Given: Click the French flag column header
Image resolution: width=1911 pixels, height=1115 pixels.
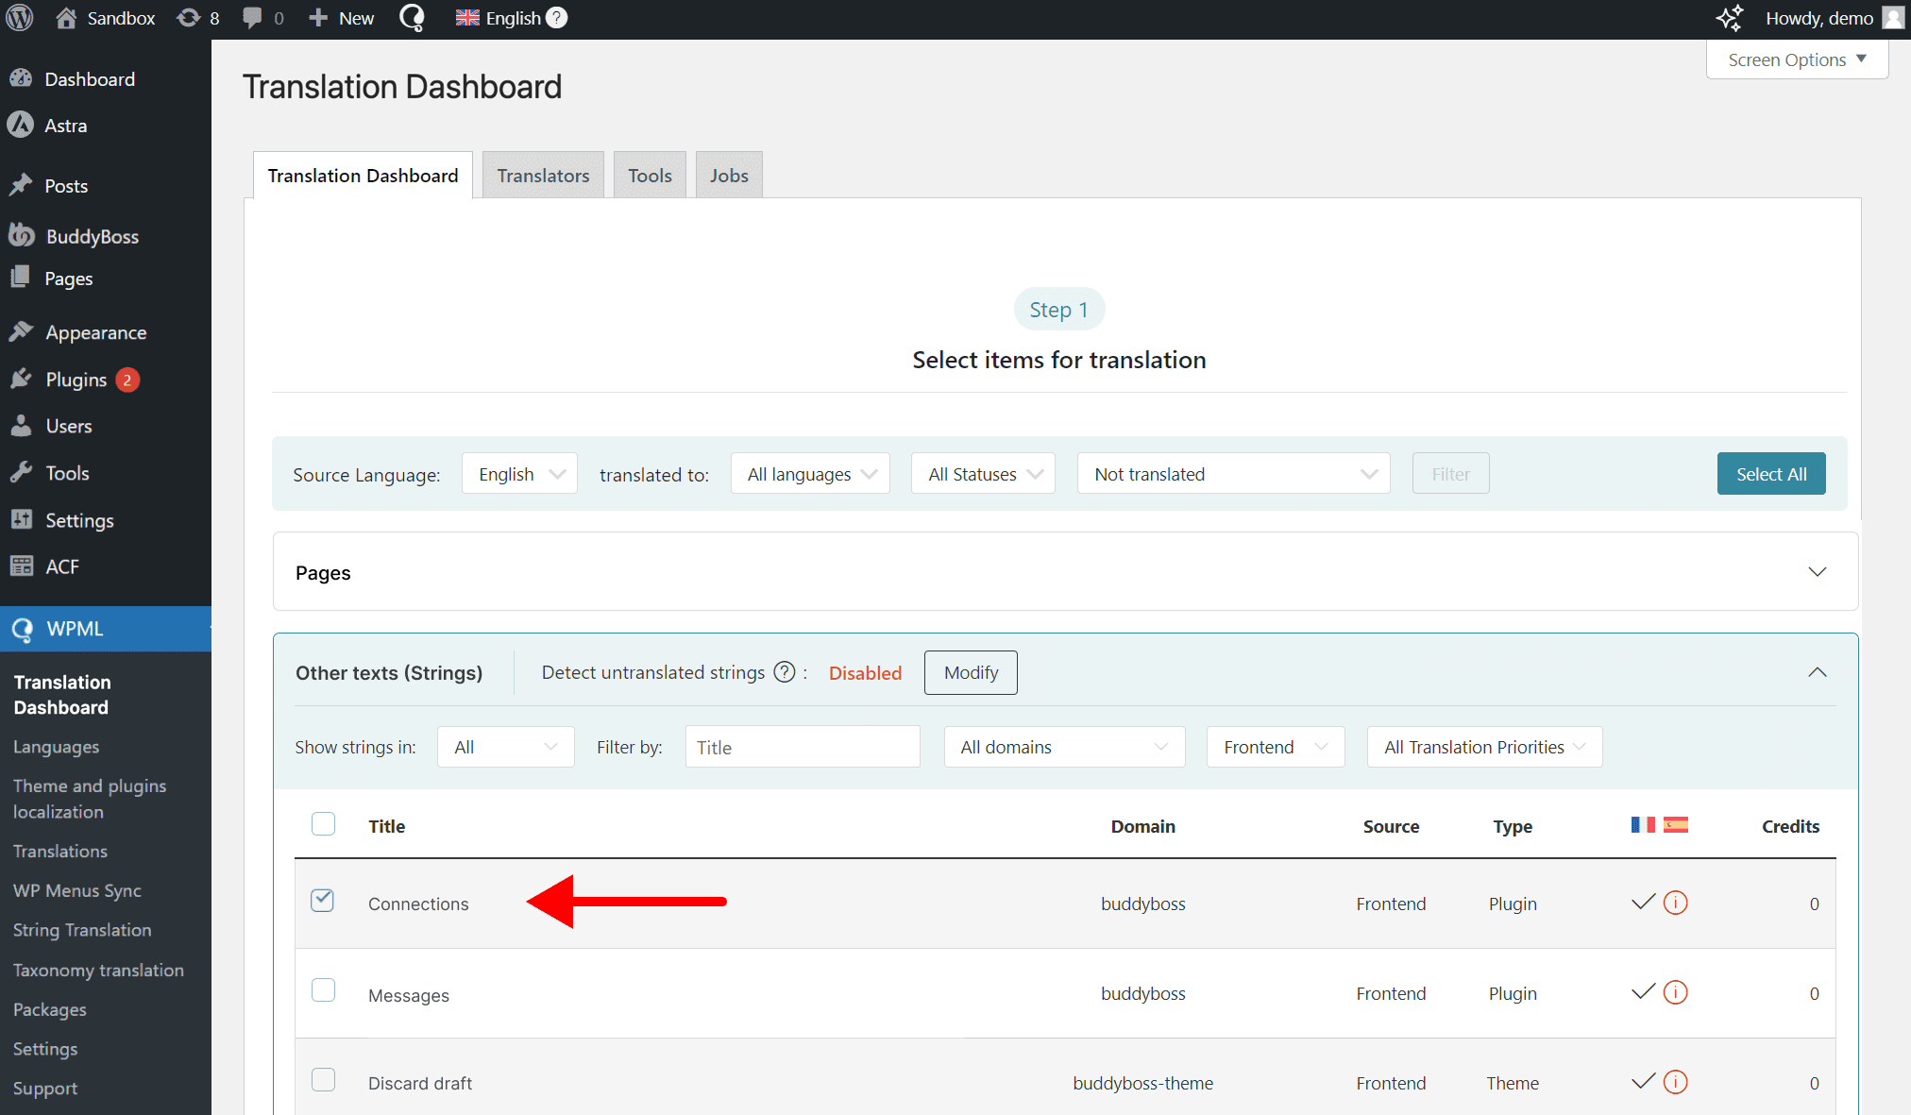Looking at the screenshot, I should click(x=1643, y=825).
